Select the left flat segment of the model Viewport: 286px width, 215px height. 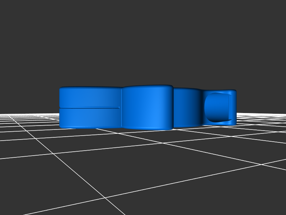pos(90,107)
